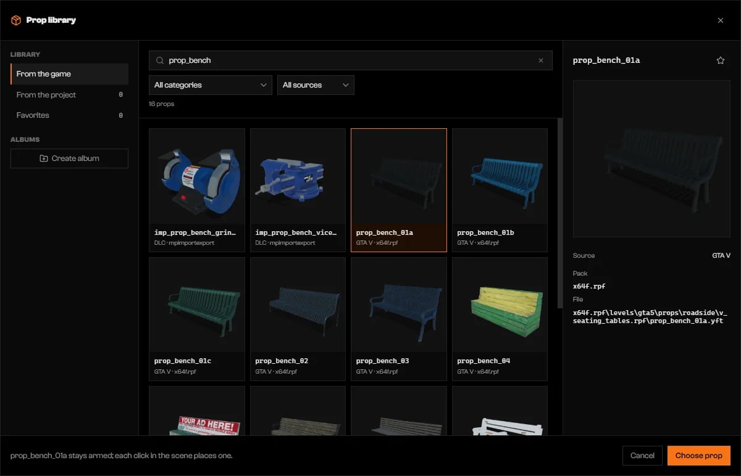The width and height of the screenshot is (741, 476).
Task: Click the prop_bench_01a title in details panel
Action: (606, 60)
